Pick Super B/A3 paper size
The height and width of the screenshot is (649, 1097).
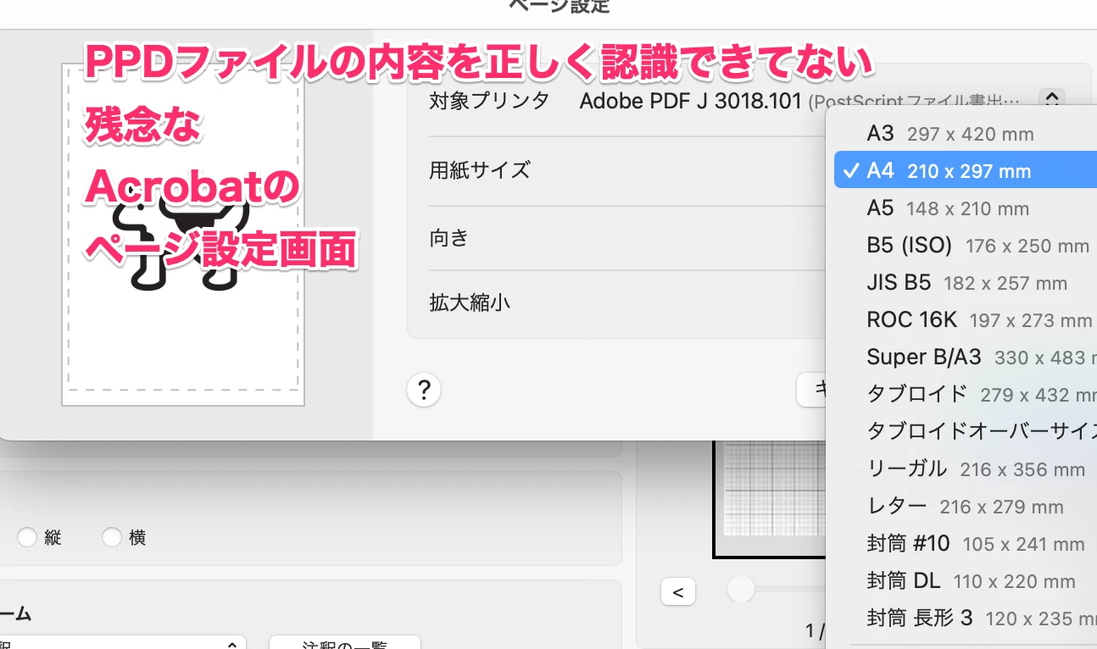(966, 358)
